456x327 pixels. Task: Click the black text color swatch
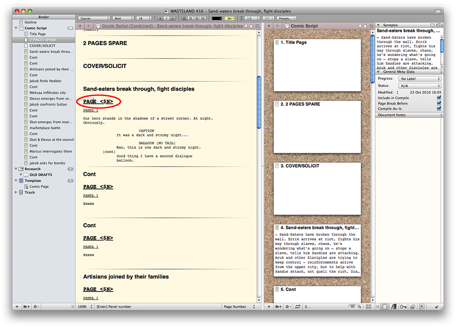pos(217,18)
